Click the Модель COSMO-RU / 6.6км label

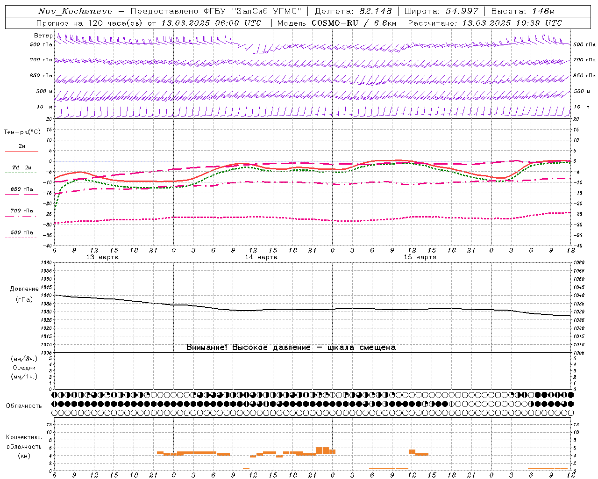[336, 23]
